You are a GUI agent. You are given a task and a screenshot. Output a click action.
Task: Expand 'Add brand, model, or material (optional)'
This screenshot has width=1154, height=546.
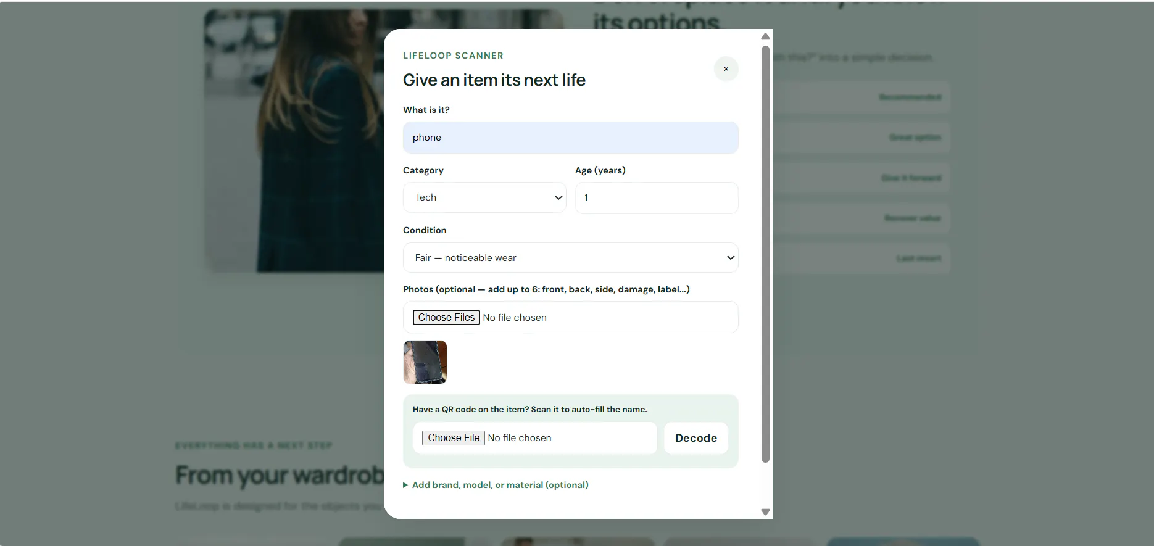tap(496, 485)
